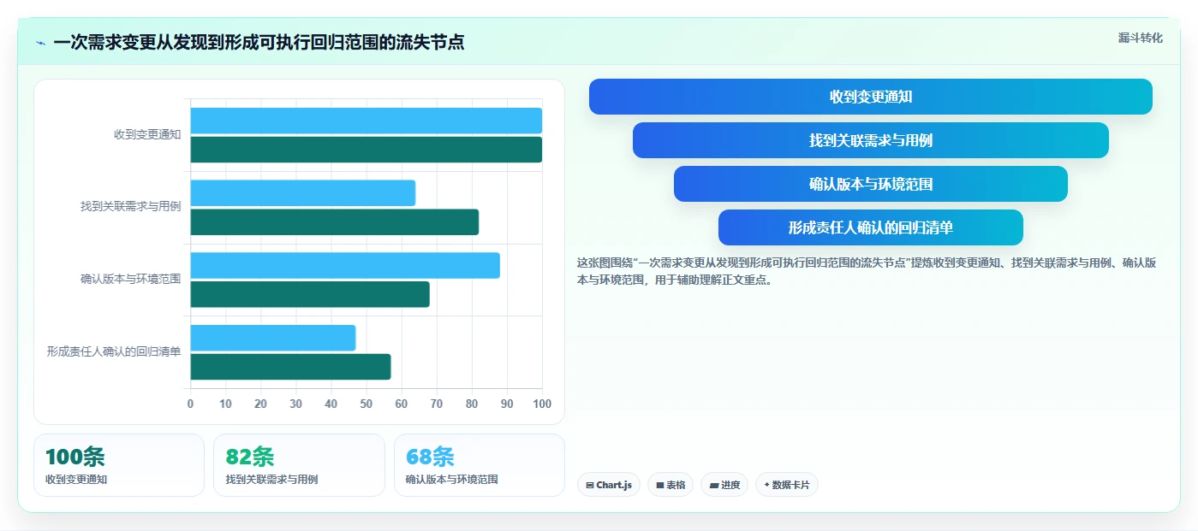Click the light blue bar for 收到变更通知
Viewport: 1198px width, 531px height.
pyautogui.click(x=366, y=121)
